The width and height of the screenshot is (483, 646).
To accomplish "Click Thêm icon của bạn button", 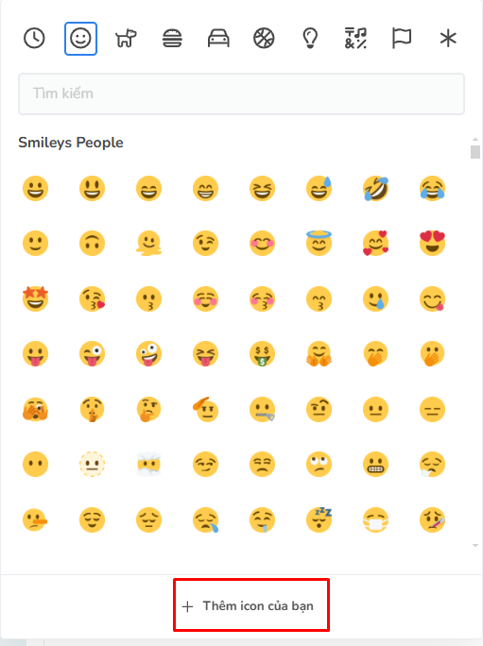I will click(251, 605).
